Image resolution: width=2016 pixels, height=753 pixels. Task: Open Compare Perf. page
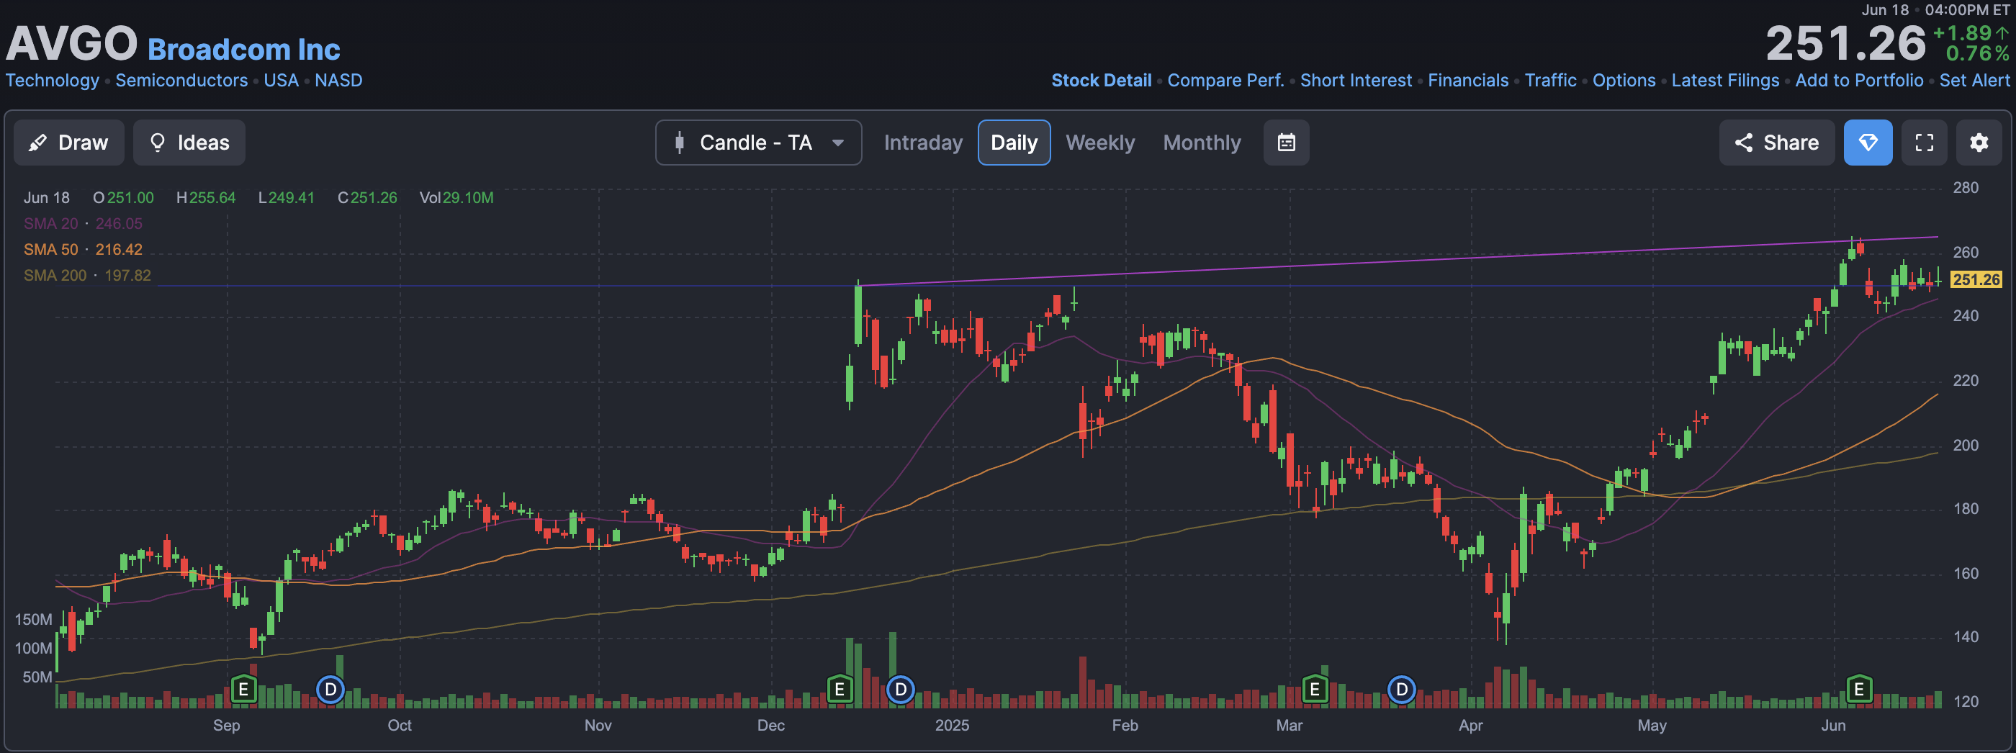1225,81
